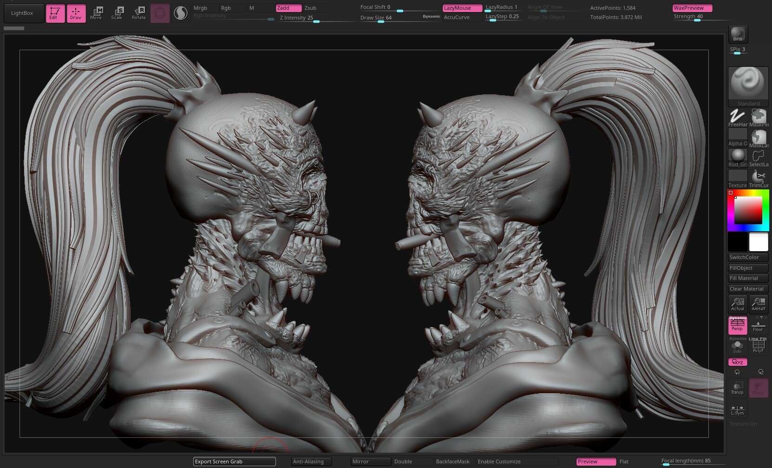
Task: Click the sculptris pro sphere icon
Action: pyautogui.click(x=181, y=13)
